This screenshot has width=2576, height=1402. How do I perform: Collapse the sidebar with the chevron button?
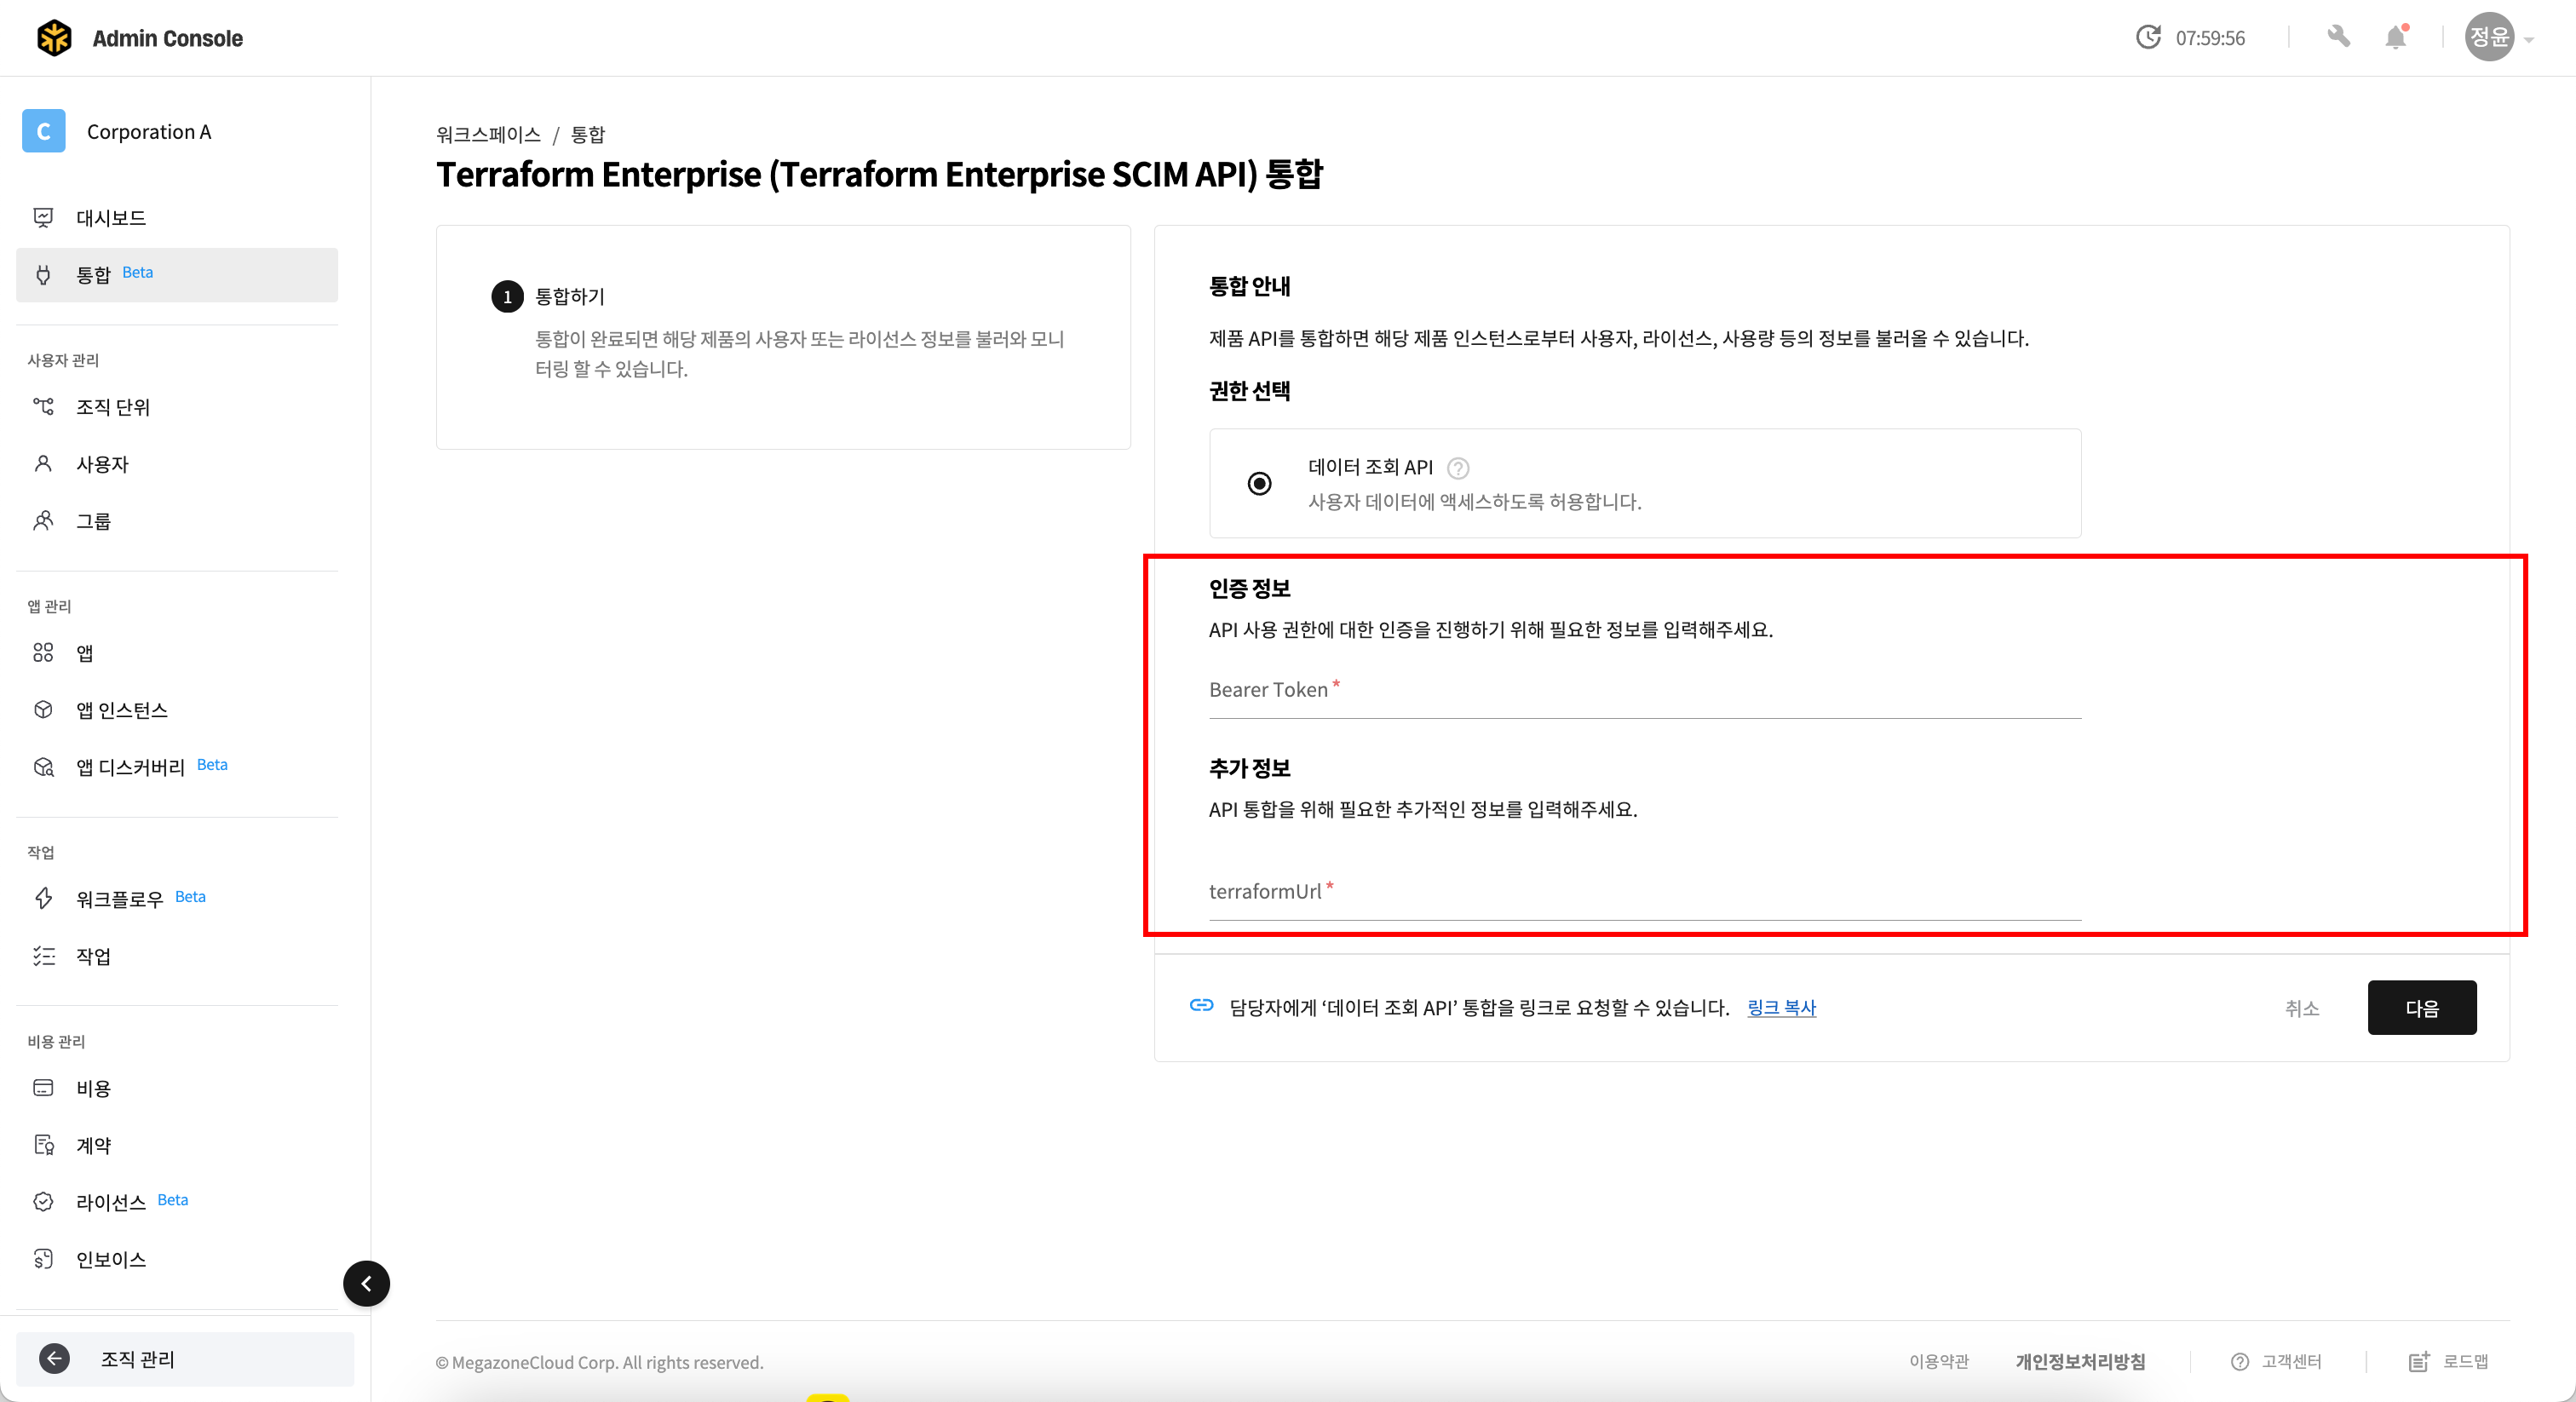click(366, 1283)
